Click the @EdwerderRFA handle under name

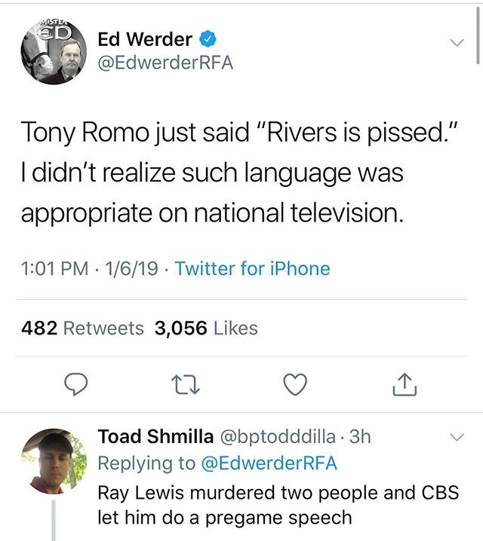click(165, 63)
